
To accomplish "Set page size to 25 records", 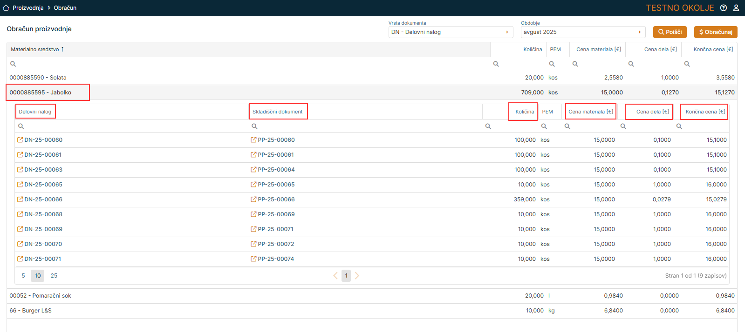I will [54, 276].
